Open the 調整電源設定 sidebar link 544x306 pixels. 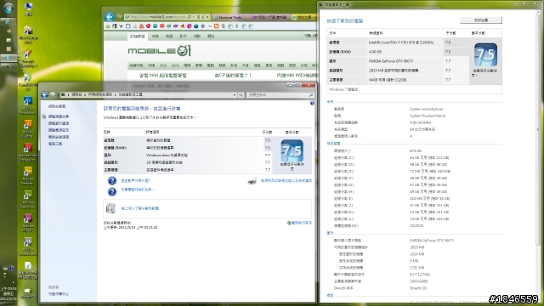59,130
